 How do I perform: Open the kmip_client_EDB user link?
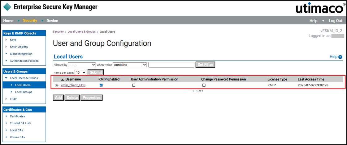[73, 85]
